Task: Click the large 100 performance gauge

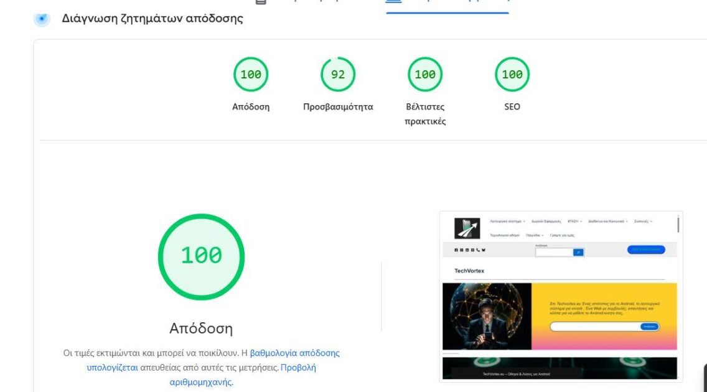Action: coord(201,257)
